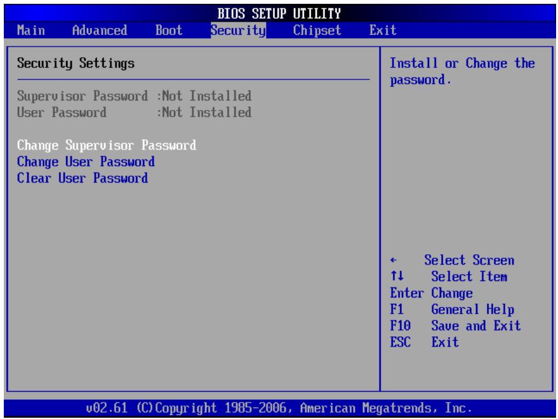Open the Main tab
This screenshot has width=558, height=419.
(x=31, y=31)
